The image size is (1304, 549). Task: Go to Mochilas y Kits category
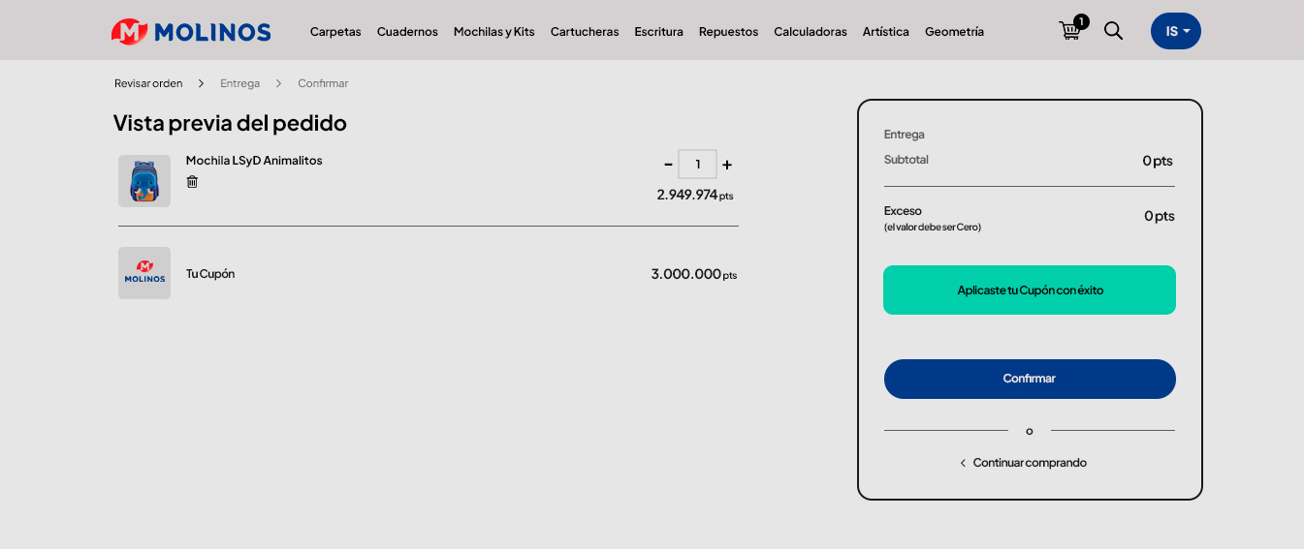(x=493, y=32)
